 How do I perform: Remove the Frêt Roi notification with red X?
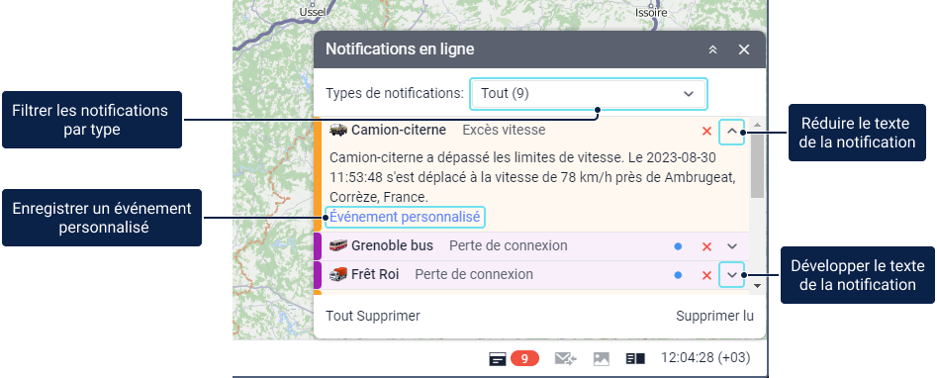706,275
